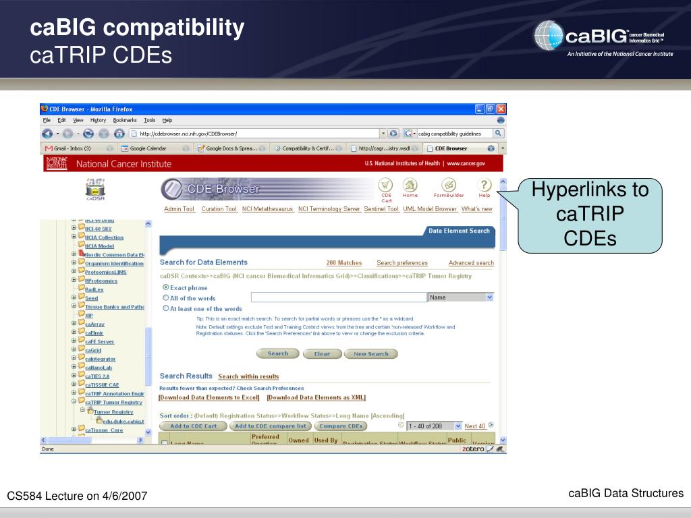The height and width of the screenshot is (518, 691).
Task: Click the Search button
Action: [x=277, y=353]
